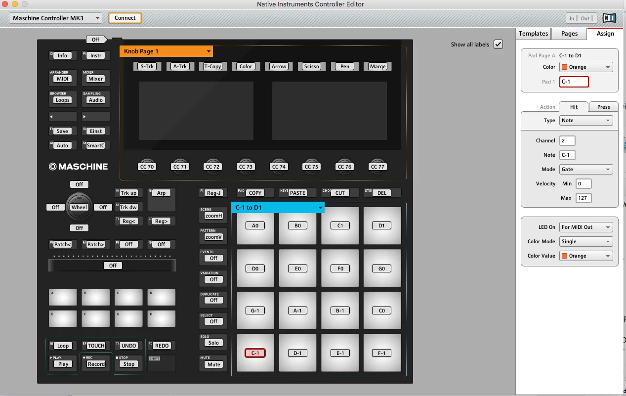
Task: Click the Record transport button
Action: (x=96, y=363)
